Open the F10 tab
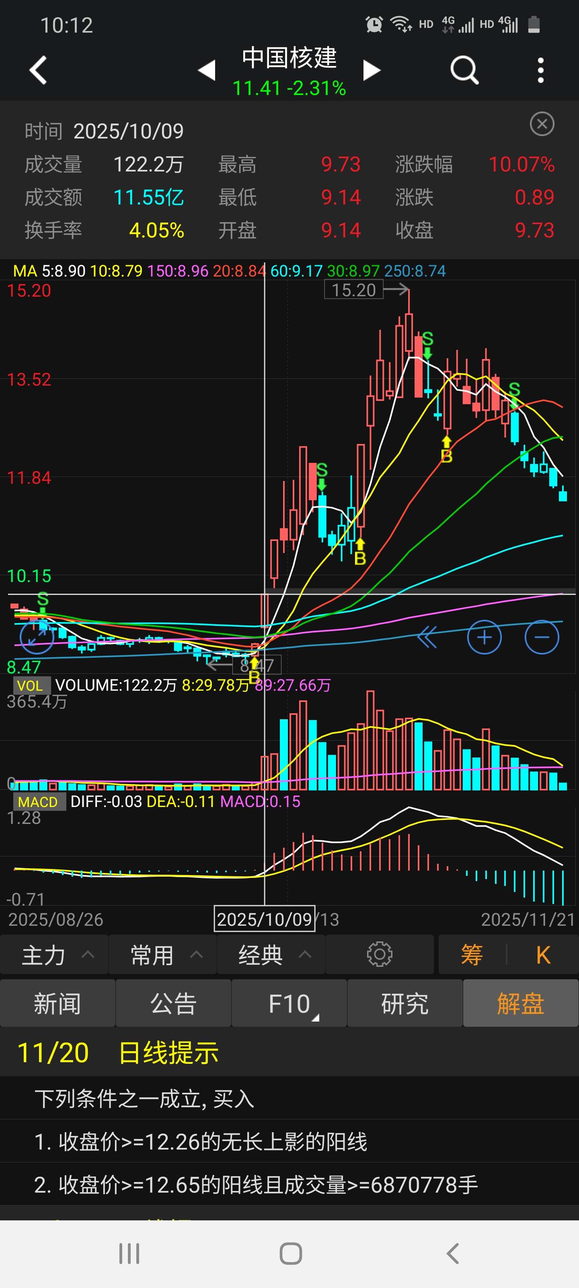 289,1003
